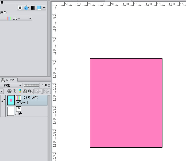Click the color icon on レイヤー 1

[18, 98]
